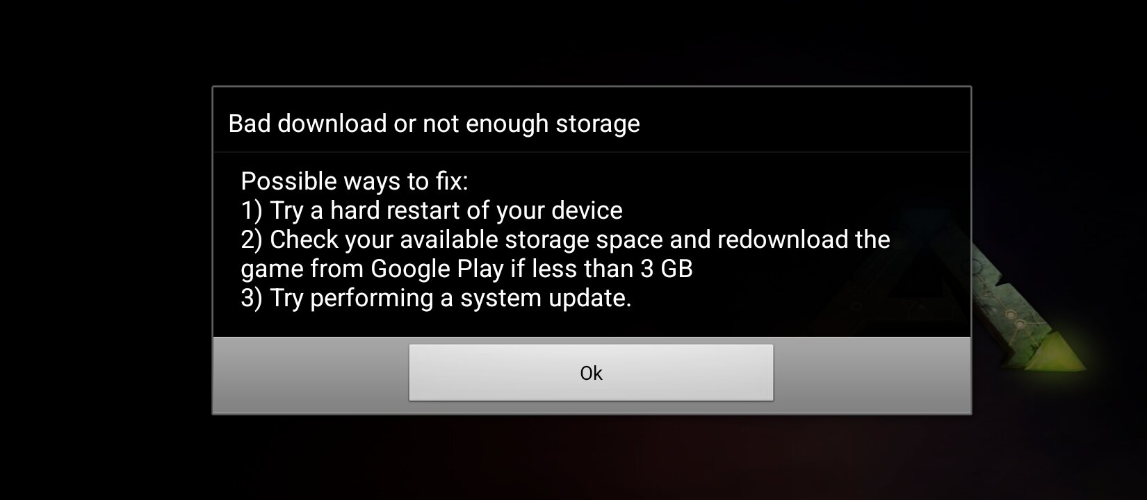Tap the step number "1)"

252,210
